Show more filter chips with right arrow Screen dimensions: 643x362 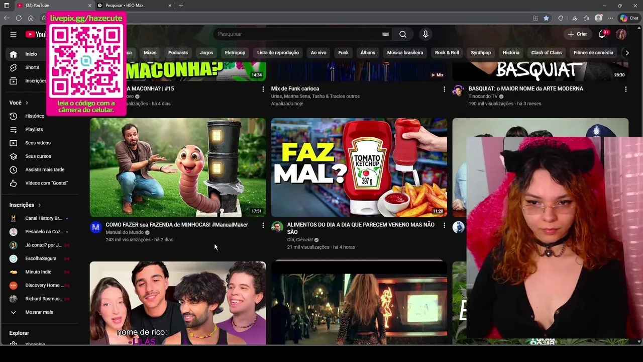coord(627,53)
